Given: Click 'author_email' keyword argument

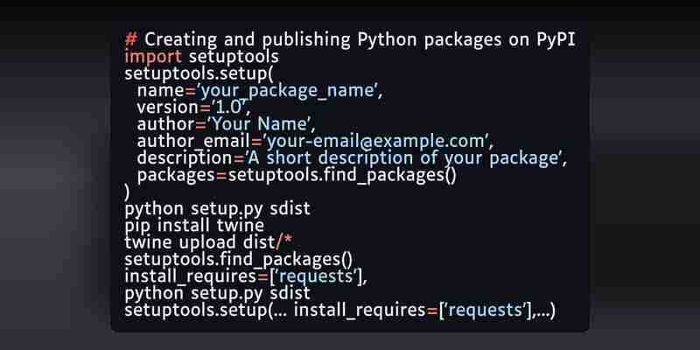Looking at the screenshot, I should pyautogui.click(x=192, y=141).
